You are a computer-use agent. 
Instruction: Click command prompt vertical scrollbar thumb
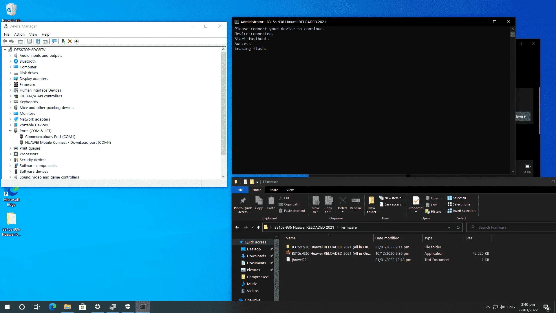point(513,34)
